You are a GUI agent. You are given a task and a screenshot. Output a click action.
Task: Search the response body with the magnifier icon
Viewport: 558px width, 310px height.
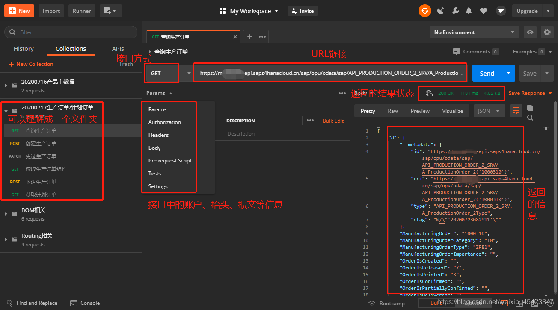pos(530,118)
